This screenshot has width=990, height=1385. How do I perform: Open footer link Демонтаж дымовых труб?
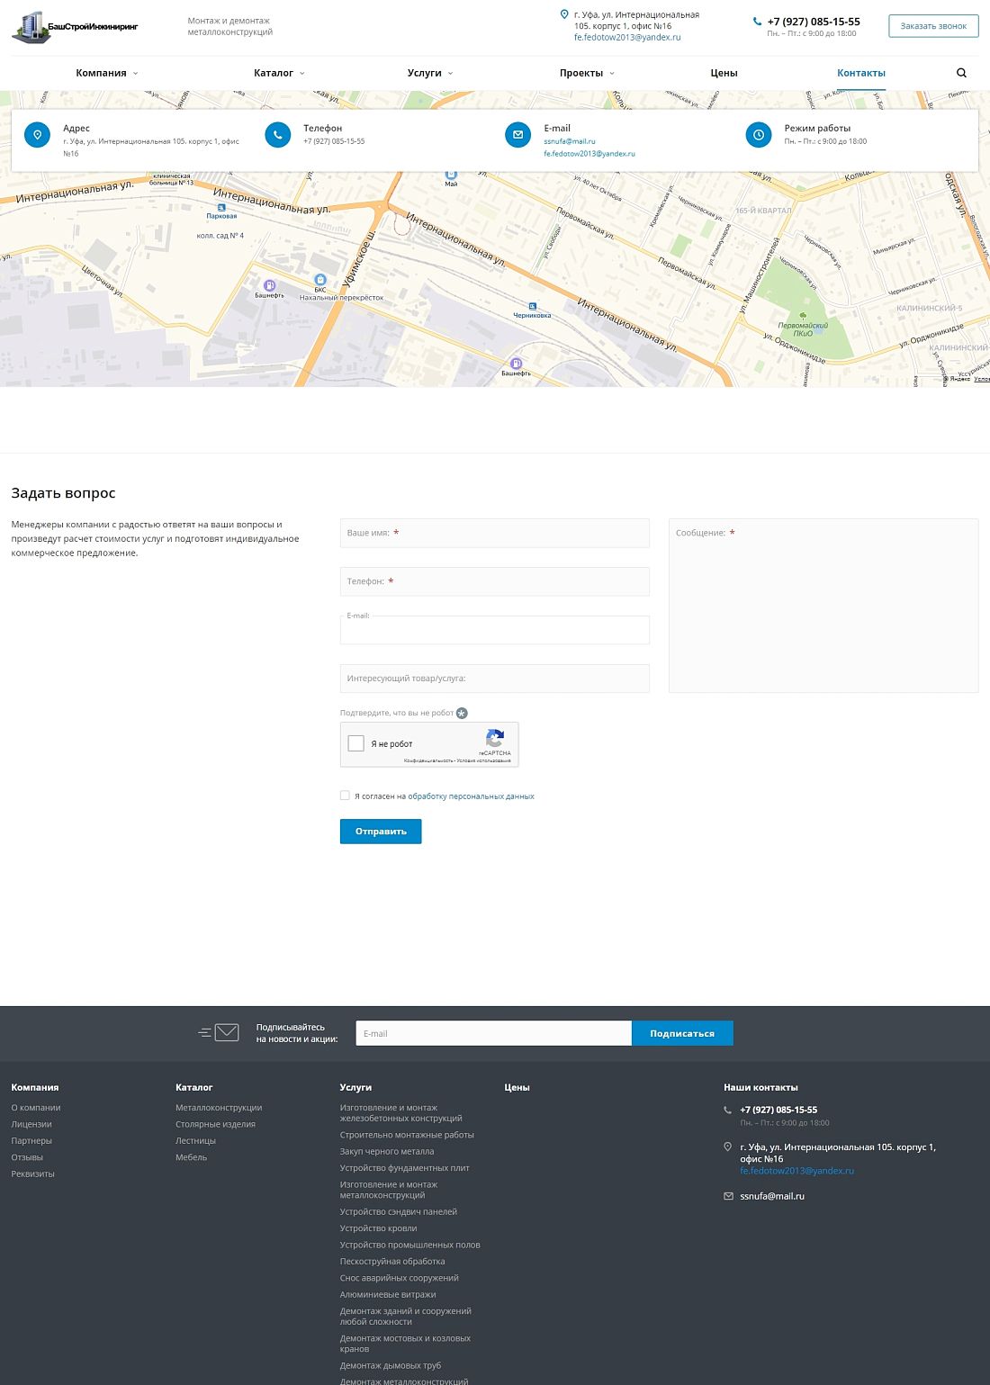(x=391, y=1366)
